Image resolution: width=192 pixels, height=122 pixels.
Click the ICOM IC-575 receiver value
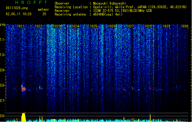[x=122, y=11]
